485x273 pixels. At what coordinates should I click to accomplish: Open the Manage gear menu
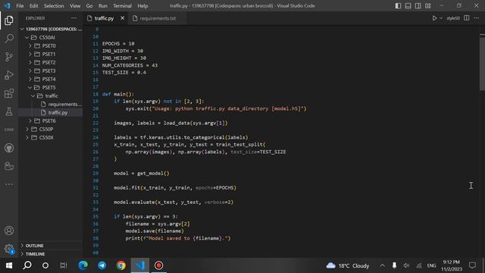(x=9, y=249)
